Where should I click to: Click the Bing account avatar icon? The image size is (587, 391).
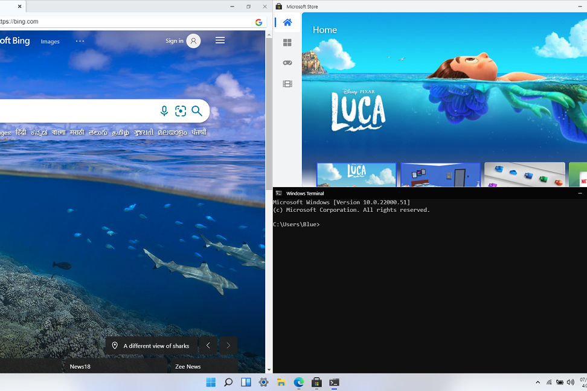pyautogui.click(x=193, y=41)
